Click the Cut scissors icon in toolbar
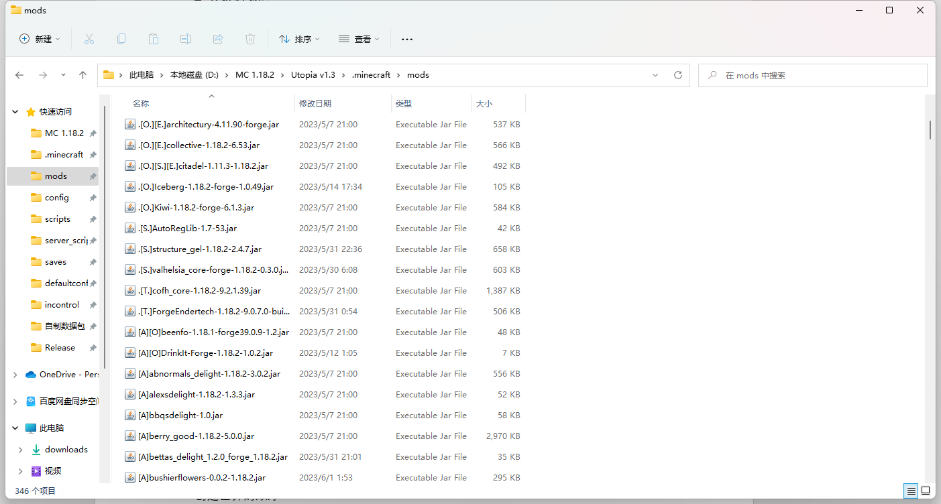The width and height of the screenshot is (941, 504). pos(89,39)
